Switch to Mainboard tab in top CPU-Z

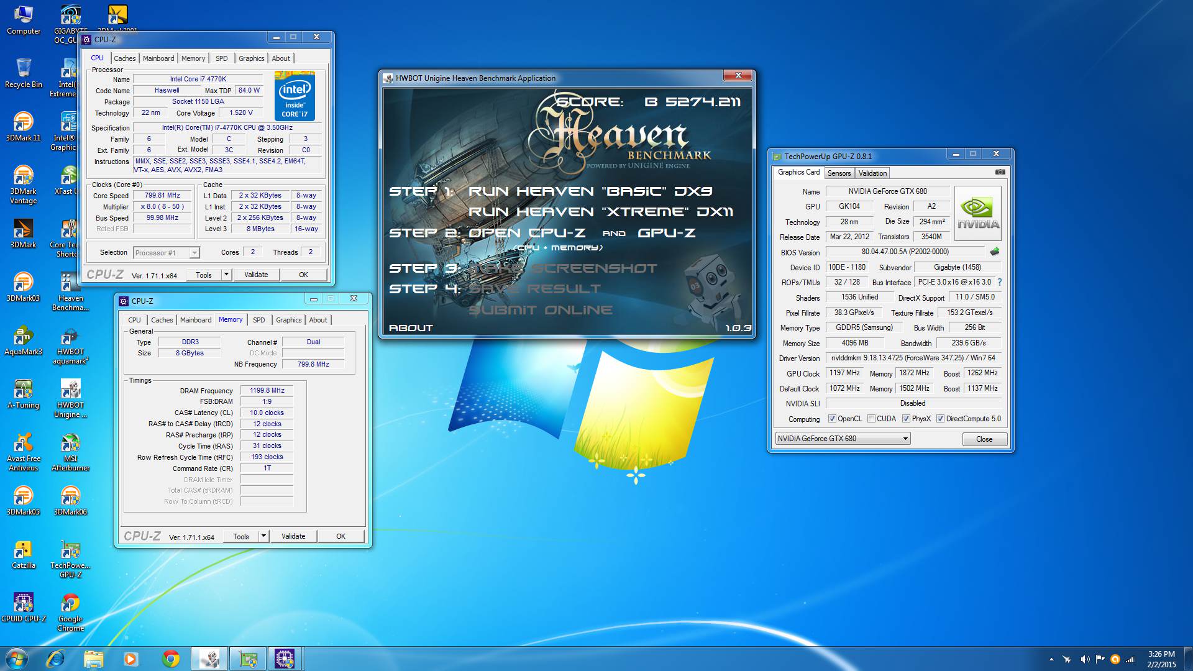pyautogui.click(x=158, y=58)
